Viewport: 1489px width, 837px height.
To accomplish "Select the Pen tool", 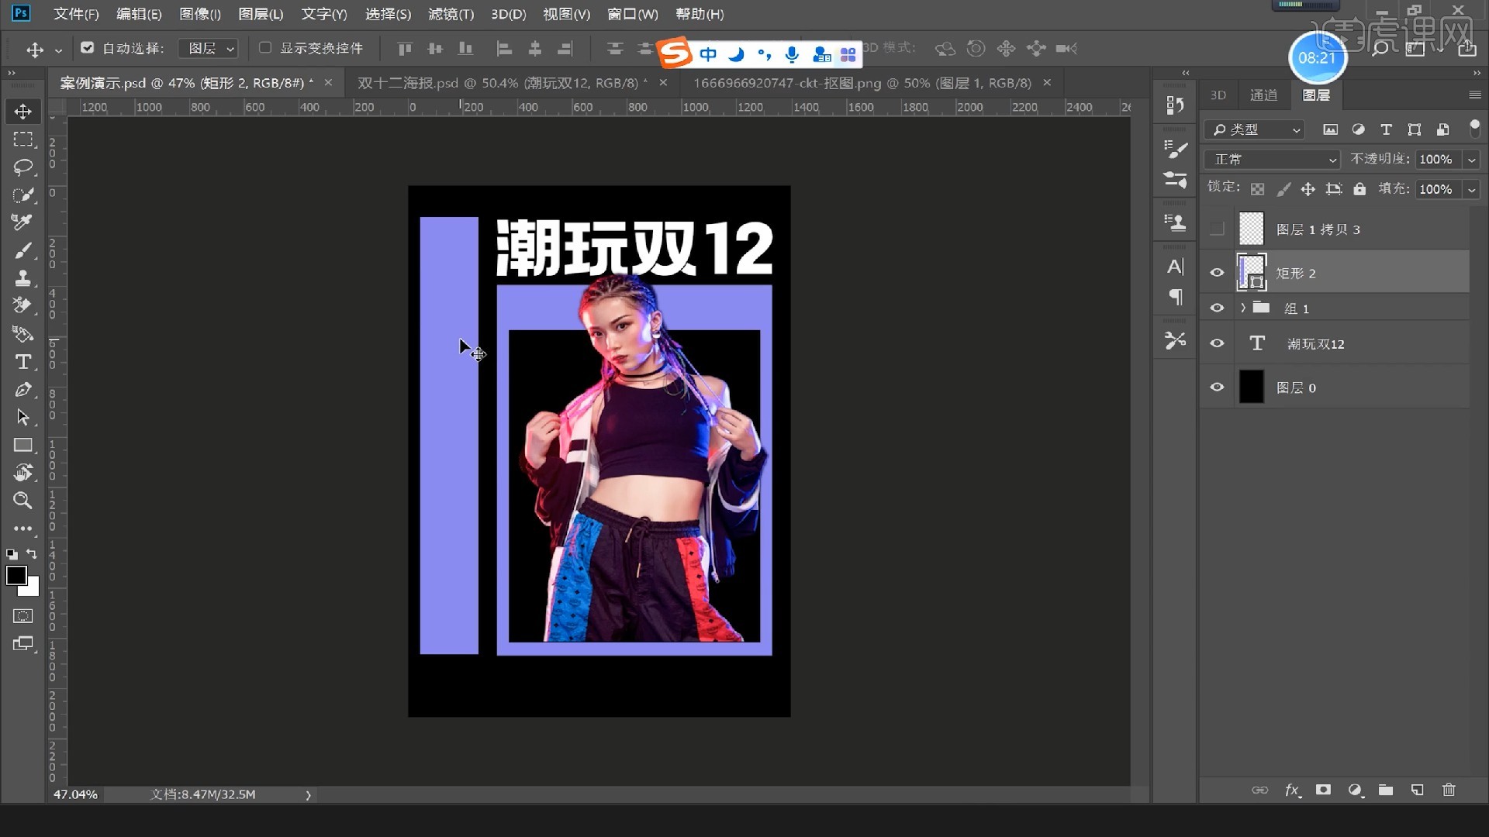I will pos(22,390).
